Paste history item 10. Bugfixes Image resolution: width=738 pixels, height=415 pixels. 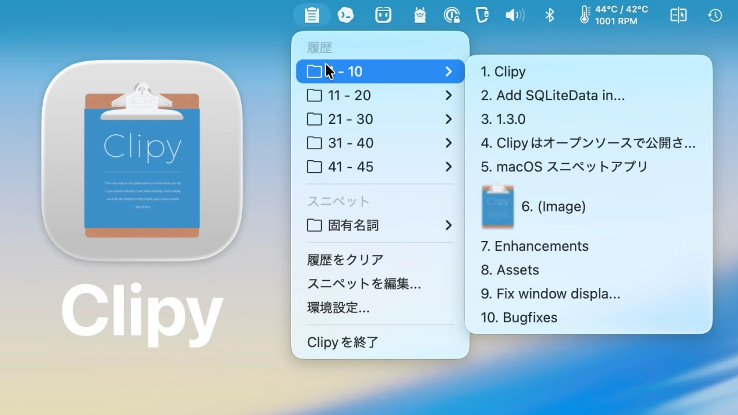[589, 318]
